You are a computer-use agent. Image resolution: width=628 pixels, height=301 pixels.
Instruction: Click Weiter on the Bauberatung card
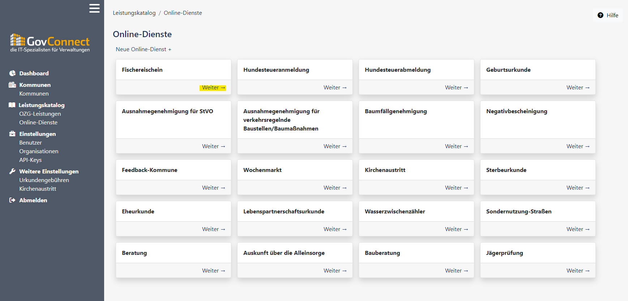click(457, 271)
